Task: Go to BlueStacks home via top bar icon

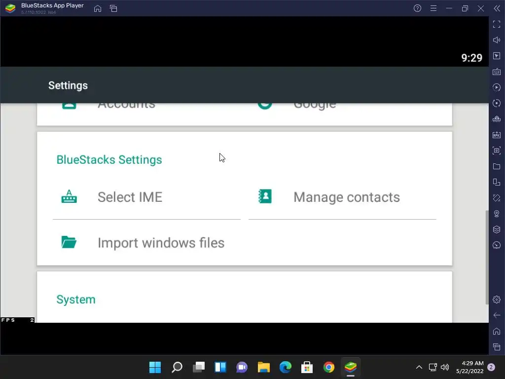Action: (x=98, y=9)
